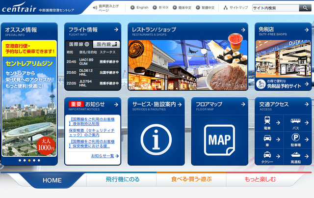Open the bus access icon

point(295,120)
